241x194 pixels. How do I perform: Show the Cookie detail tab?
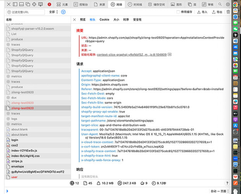tap(104, 19)
